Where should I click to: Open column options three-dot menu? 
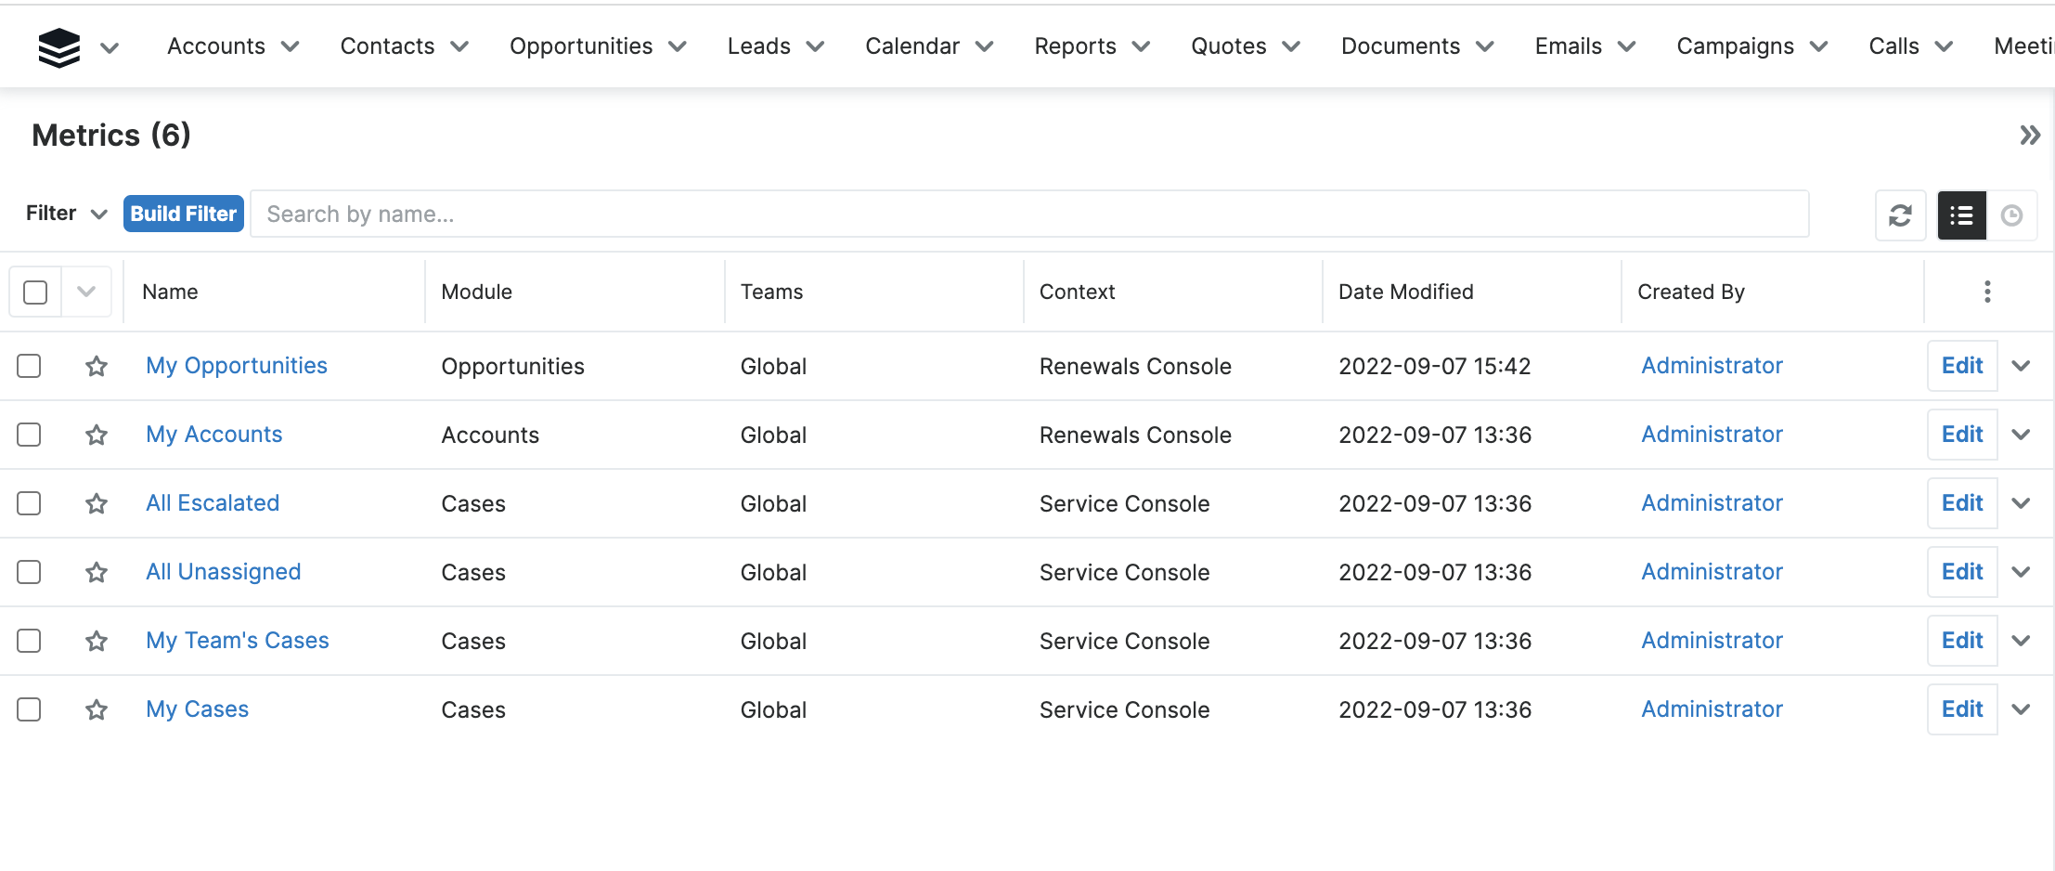[x=1987, y=292]
